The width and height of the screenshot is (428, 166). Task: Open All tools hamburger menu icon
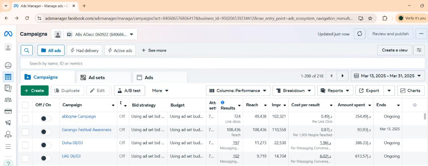pos(8,146)
